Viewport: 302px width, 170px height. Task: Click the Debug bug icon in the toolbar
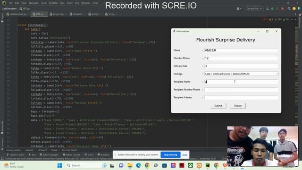(x=272, y=8)
